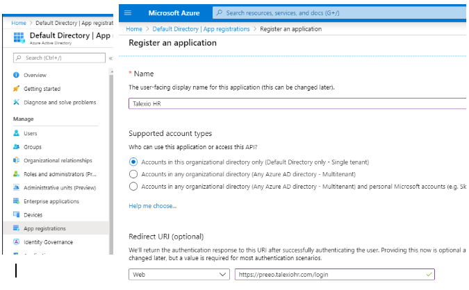Click the Users person icon
469x290 pixels.
click(16, 133)
